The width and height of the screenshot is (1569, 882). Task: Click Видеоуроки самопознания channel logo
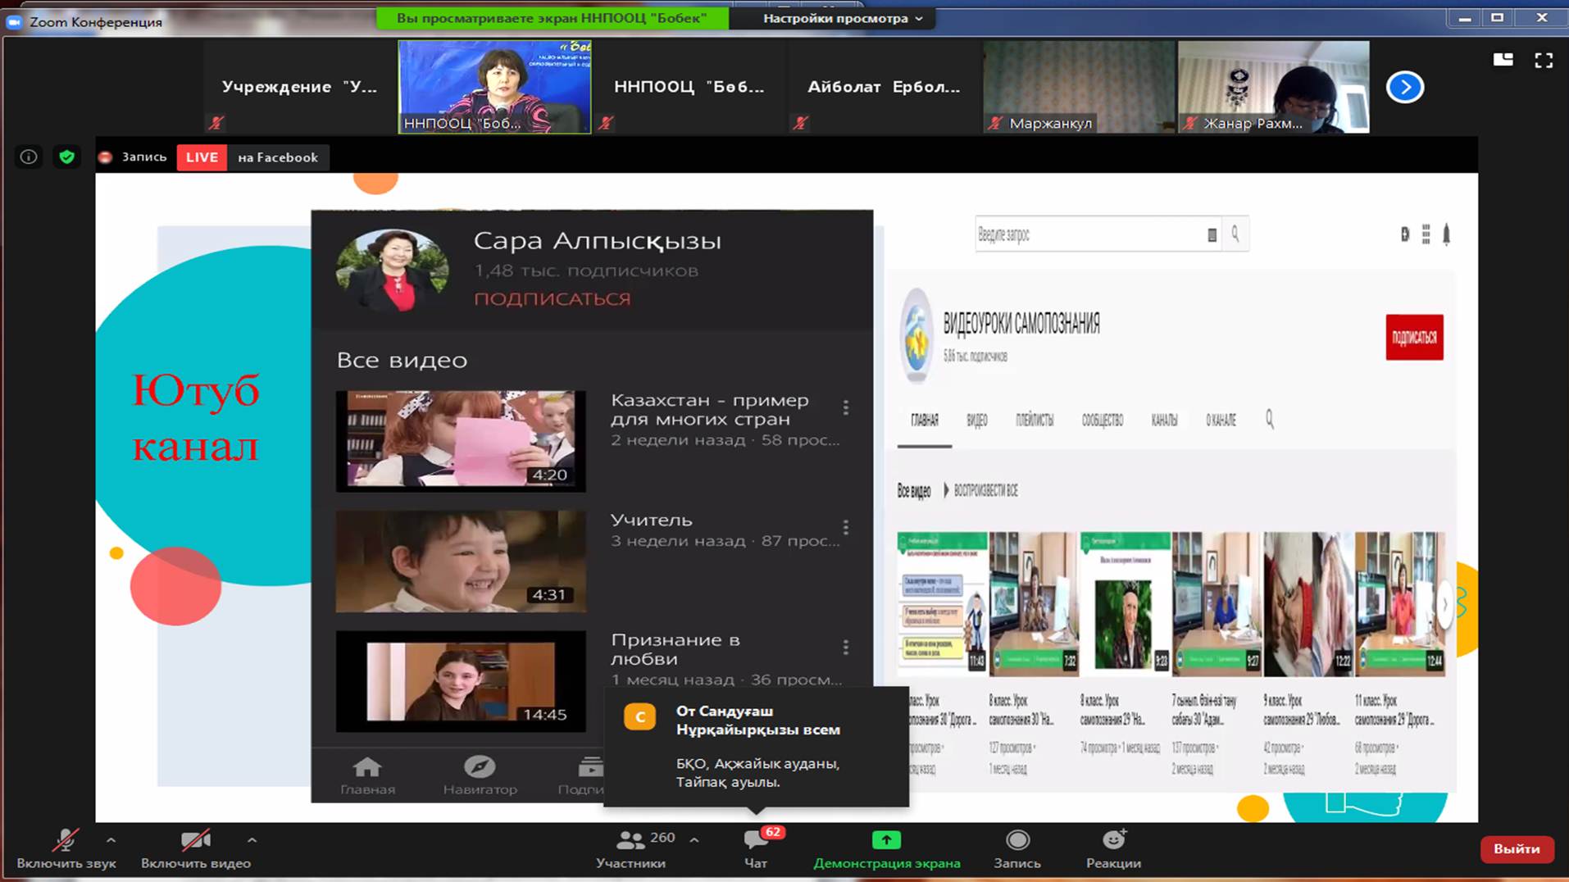coord(917,337)
